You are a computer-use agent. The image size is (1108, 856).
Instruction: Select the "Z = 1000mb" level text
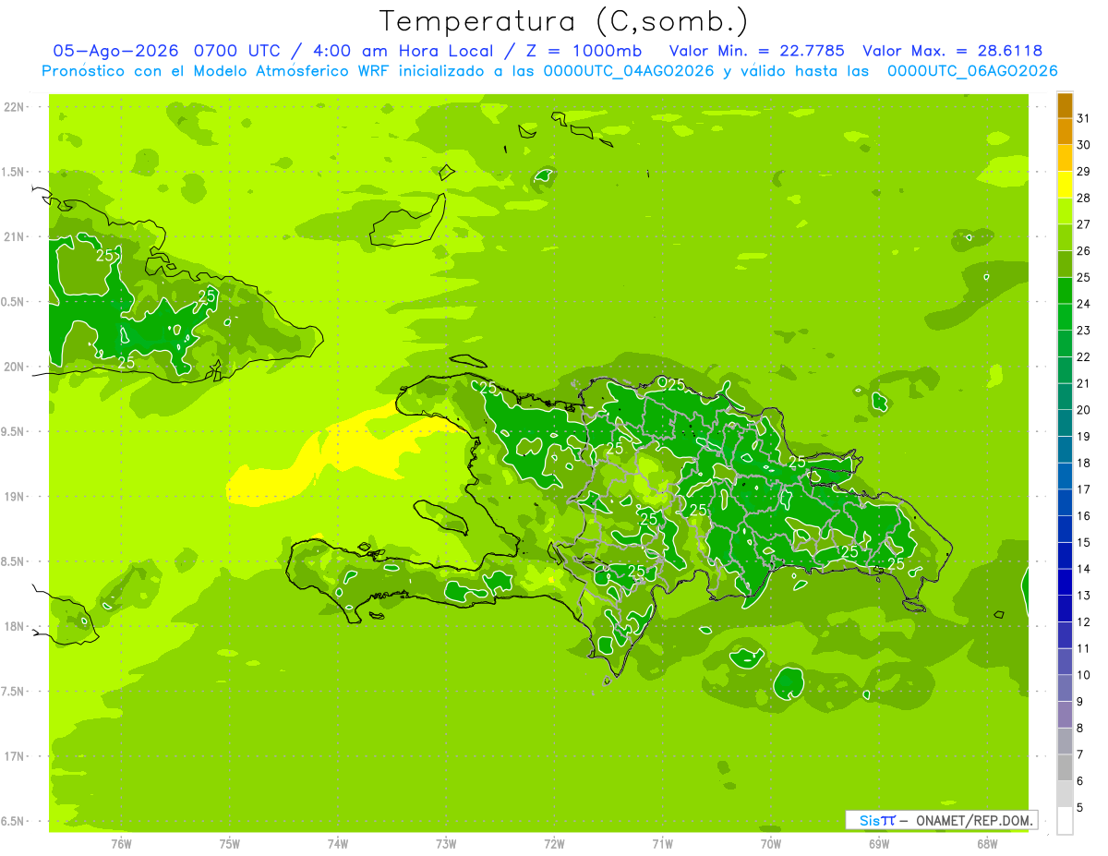[x=582, y=51]
